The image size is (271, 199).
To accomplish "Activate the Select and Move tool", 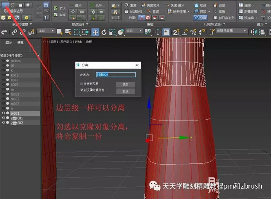I will [x=95, y=32].
